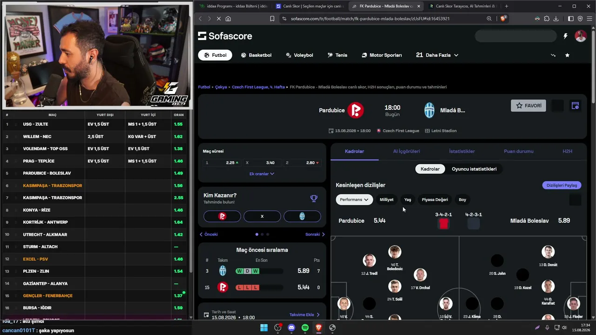Screen dimensions: 596x335
Task: Open the browser hamburger menu
Action: point(589,19)
